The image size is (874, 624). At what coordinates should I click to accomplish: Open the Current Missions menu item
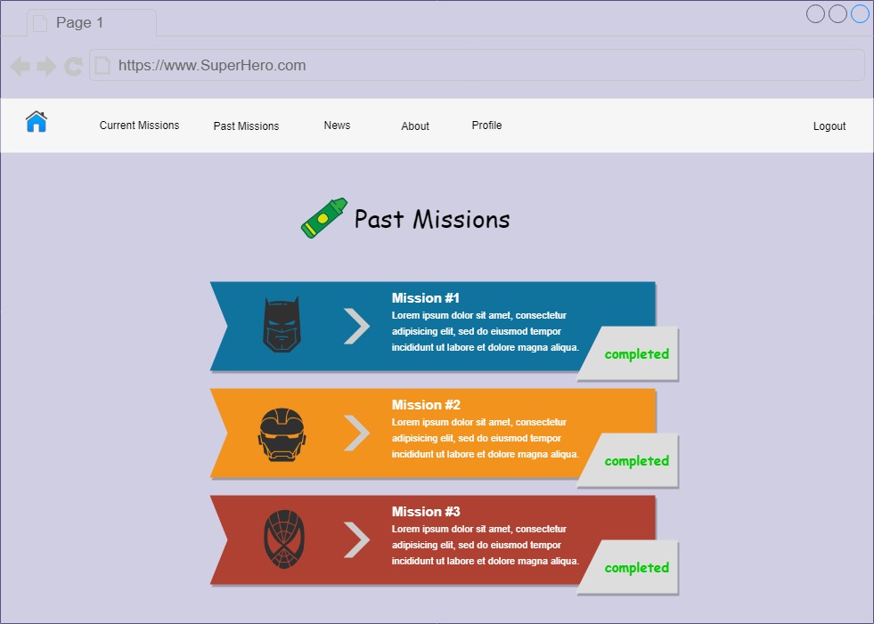[x=139, y=126]
